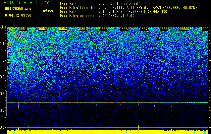The width and height of the screenshot is (211, 134).
Task: Click the 0959 time marker
Action: tap(184, 29)
